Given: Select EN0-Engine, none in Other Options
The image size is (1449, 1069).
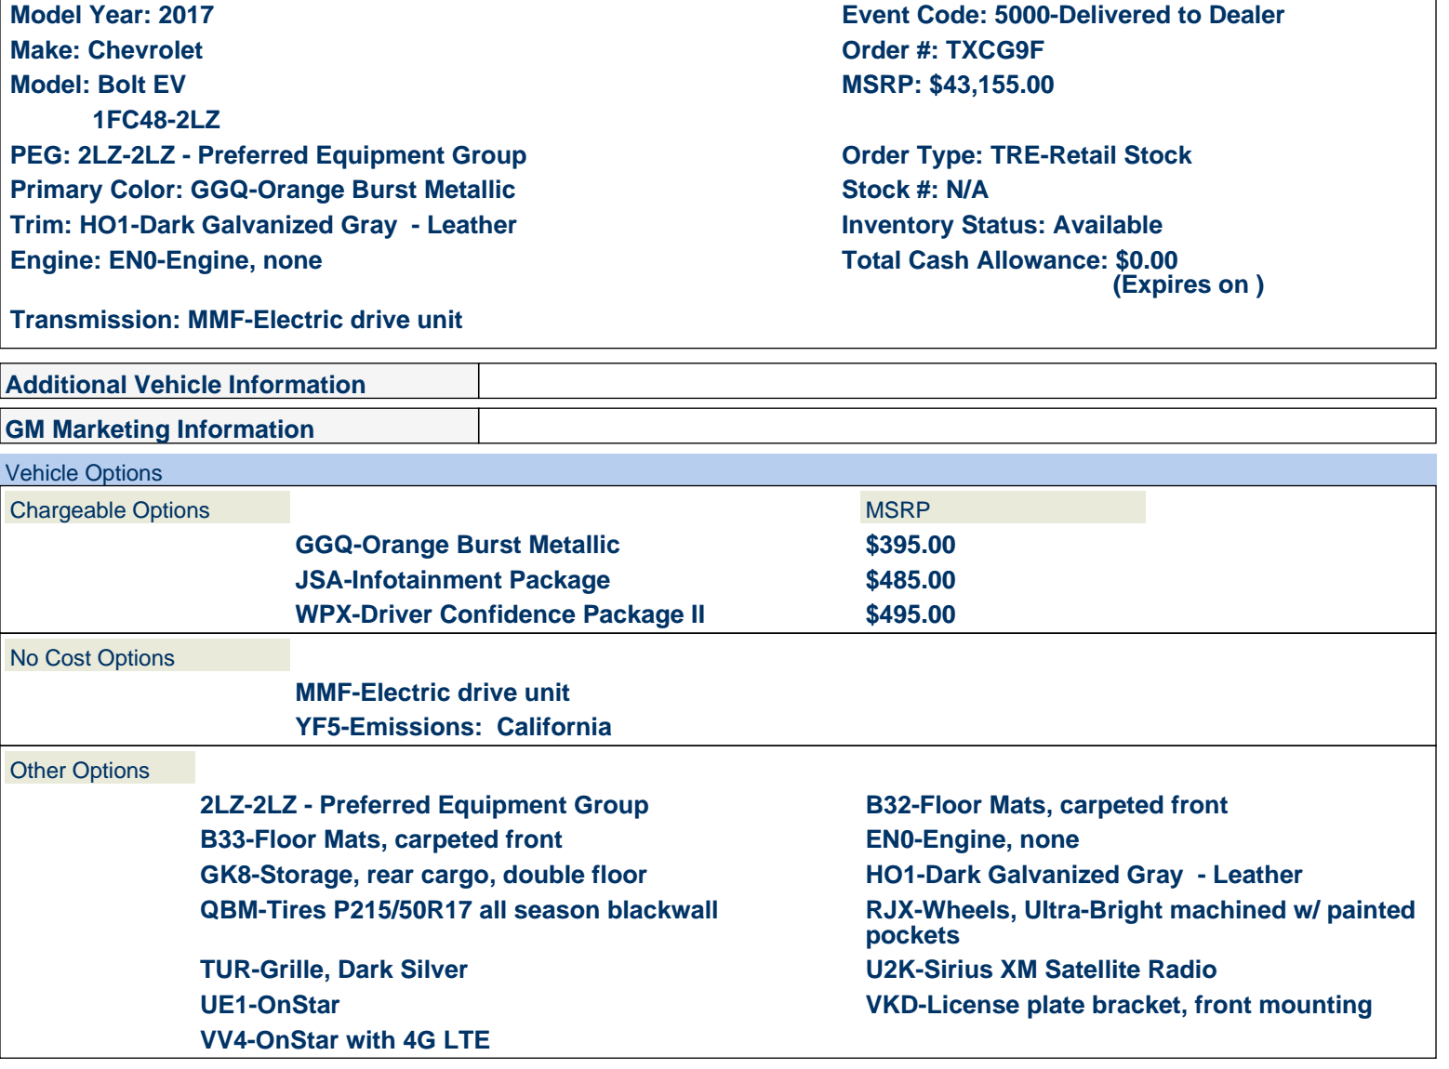Looking at the screenshot, I should (x=972, y=839).
